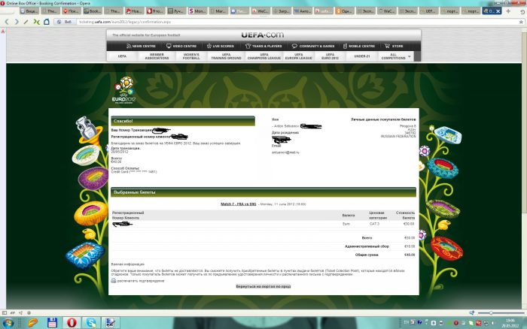Open Teams & Players in UEFA navigation
Viewport: 527px width, 329px height.
pyautogui.click(x=263, y=46)
